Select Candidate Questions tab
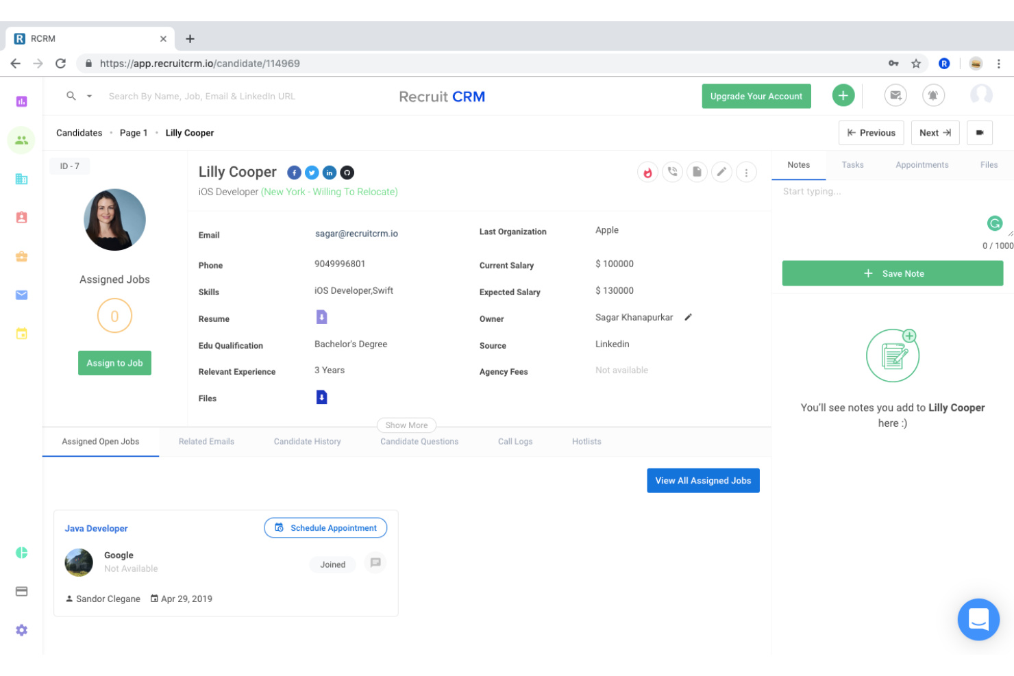Viewport: 1014px width, 676px height. click(x=419, y=442)
